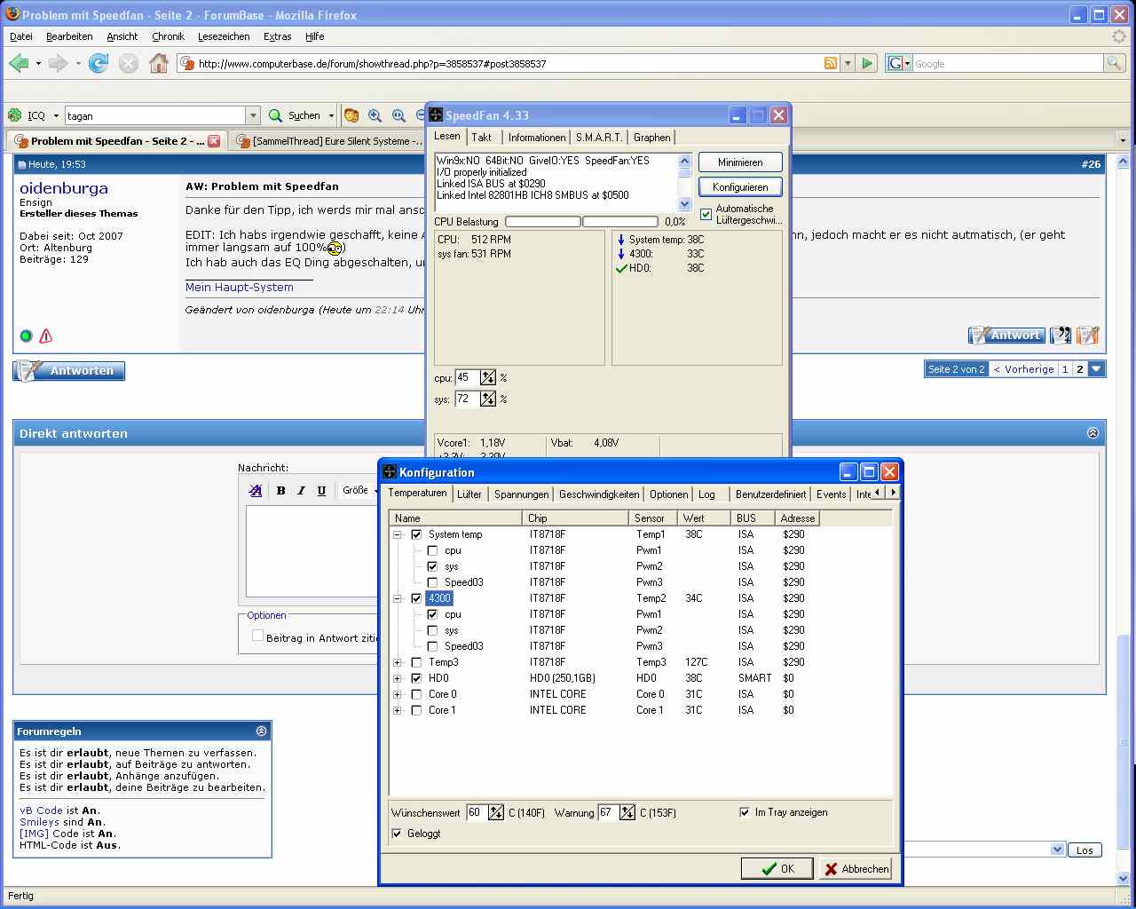Collapse the Direkt antworten section
This screenshot has height=909, width=1136.
[x=1093, y=433]
